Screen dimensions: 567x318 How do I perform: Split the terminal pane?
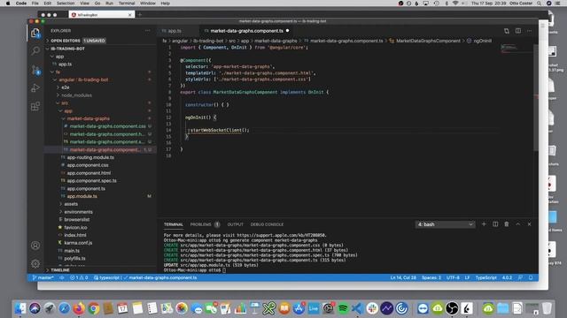point(495,224)
